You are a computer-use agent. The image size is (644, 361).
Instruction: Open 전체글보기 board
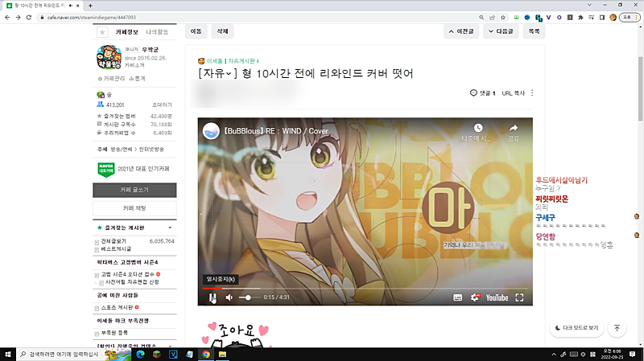click(114, 241)
